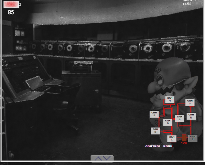Lower the camera monitor with the arrow toggle
The width and height of the screenshot is (205, 165).
102,158
